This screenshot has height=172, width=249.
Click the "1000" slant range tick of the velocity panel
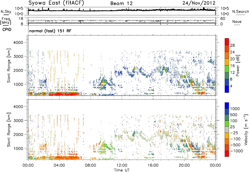point(18,148)
